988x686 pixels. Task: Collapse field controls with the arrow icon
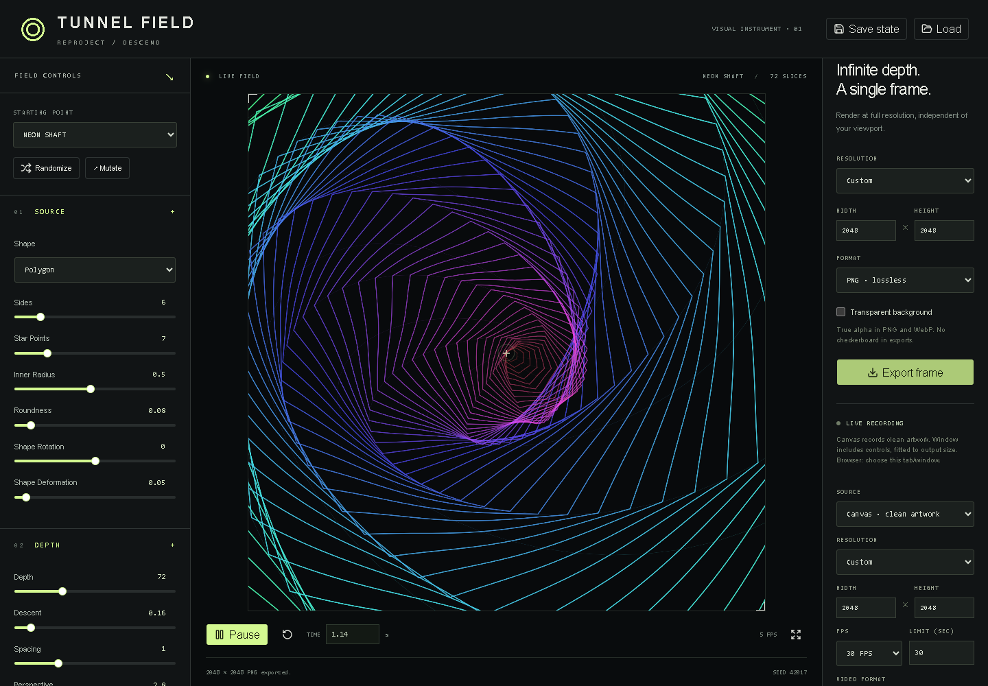click(x=169, y=77)
